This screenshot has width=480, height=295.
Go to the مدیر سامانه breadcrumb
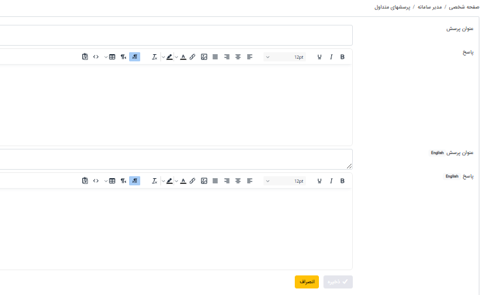coord(429,7)
